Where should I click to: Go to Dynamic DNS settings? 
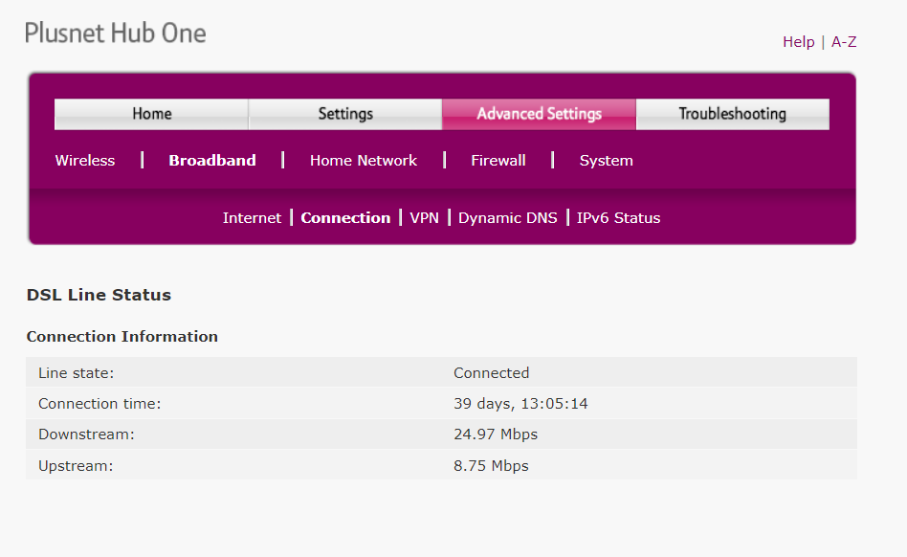507,218
